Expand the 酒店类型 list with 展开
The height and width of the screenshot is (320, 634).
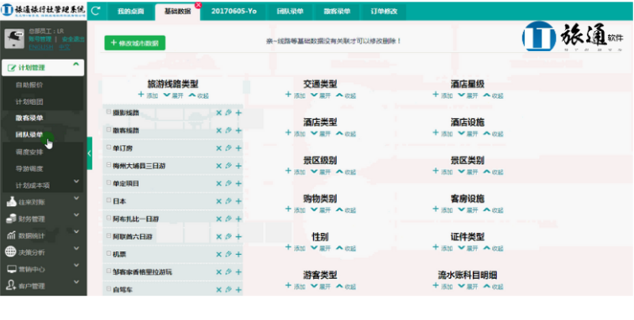[x=321, y=133]
